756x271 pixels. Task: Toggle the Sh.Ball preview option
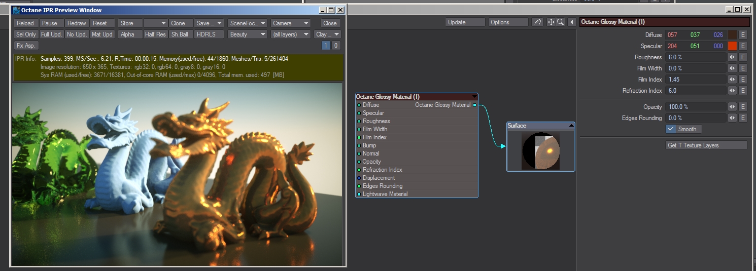(181, 34)
